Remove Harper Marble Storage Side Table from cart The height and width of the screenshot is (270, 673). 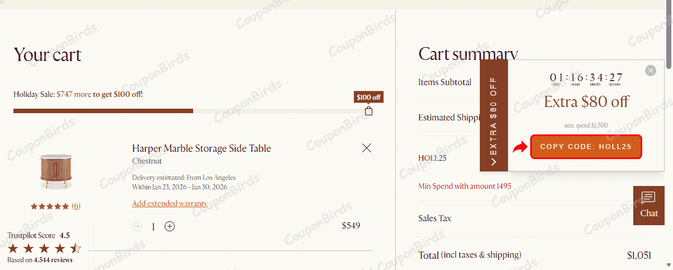(367, 148)
